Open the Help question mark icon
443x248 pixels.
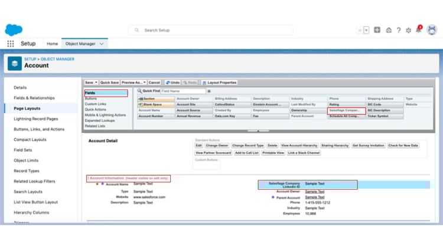(x=399, y=30)
